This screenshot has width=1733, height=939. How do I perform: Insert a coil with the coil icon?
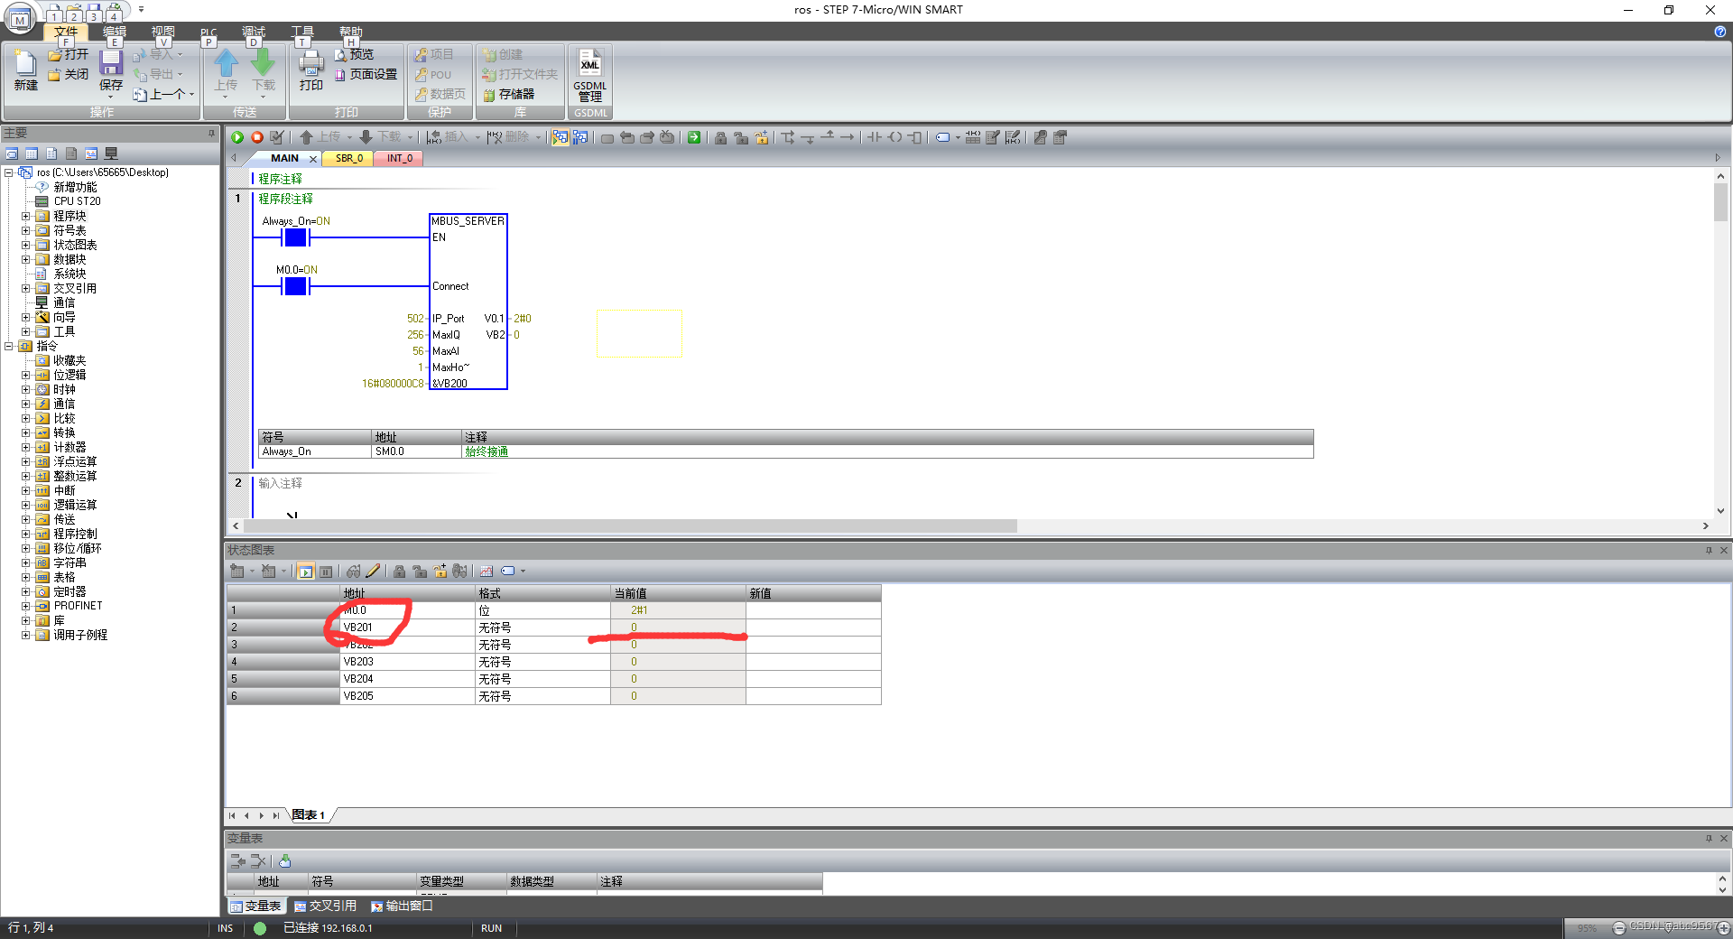point(894,137)
